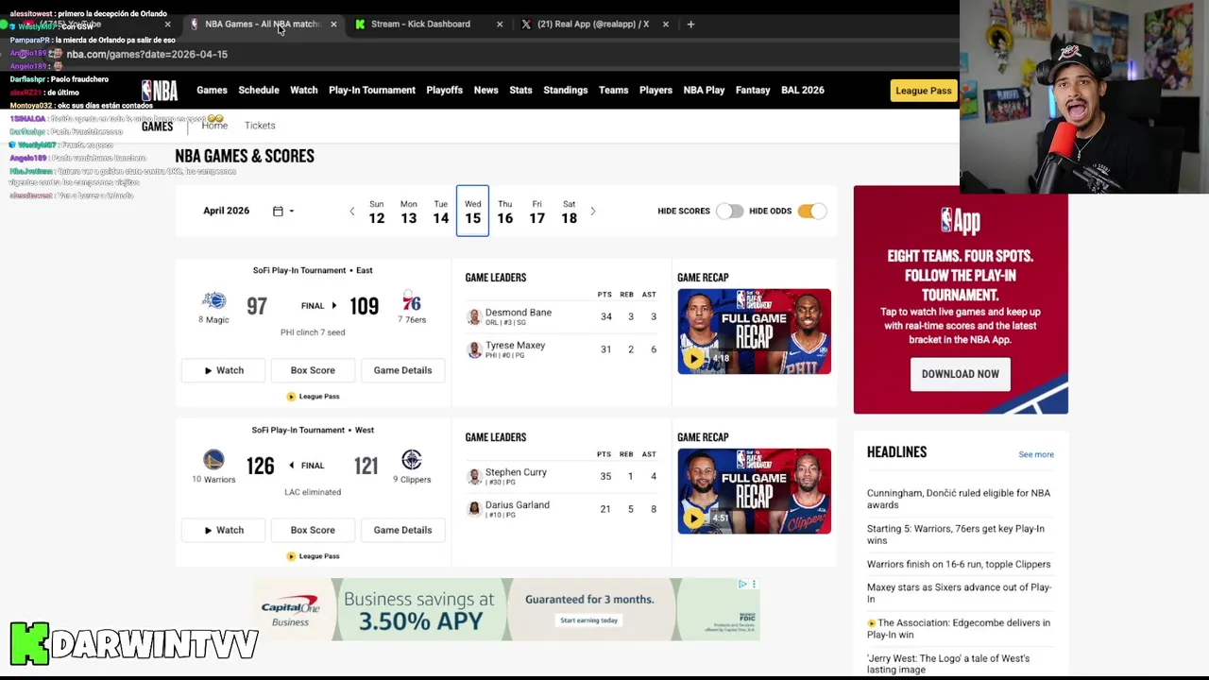The height and width of the screenshot is (680, 1209).
Task: Click the League Pass header button
Action: tap(924, 91)
